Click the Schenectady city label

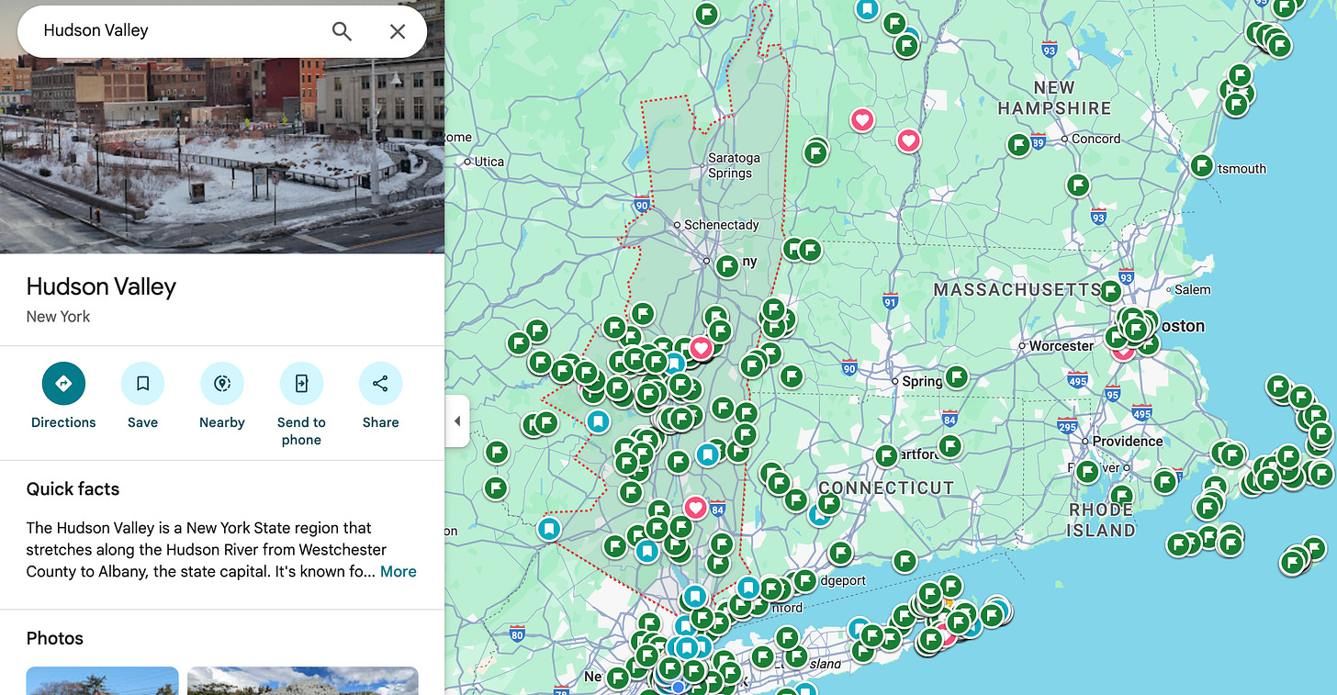[x=722, y=224]
